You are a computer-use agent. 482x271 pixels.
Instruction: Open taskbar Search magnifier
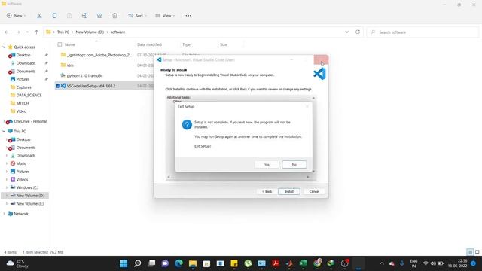[137, 263]
